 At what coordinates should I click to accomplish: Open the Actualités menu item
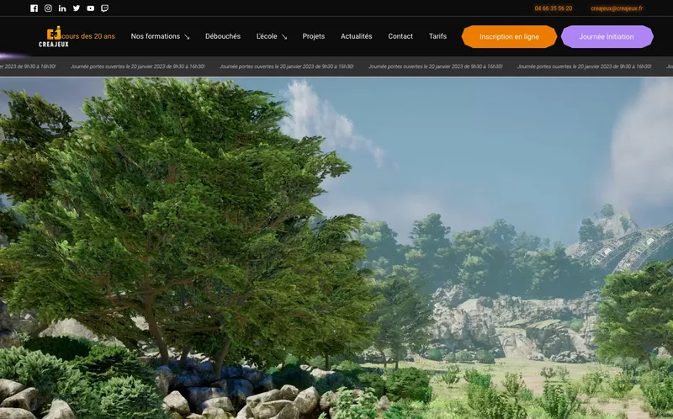click(356, 36)
